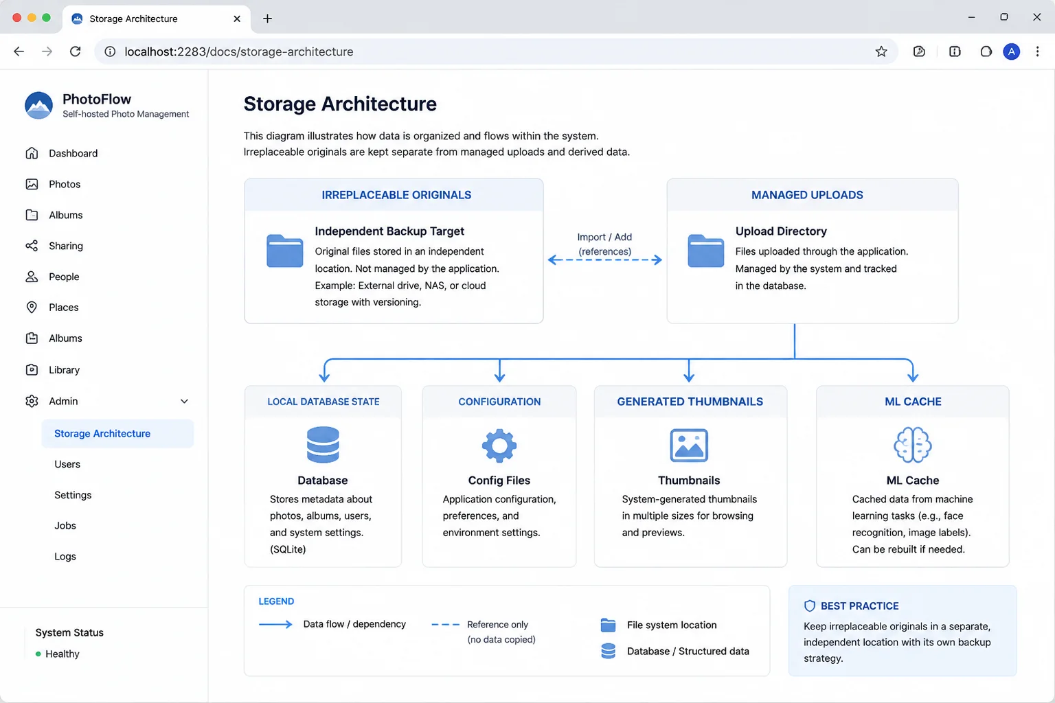Screen dimensions: 1055x703
Task: Close the Storage Architecture tab
Action: (237, 19)
